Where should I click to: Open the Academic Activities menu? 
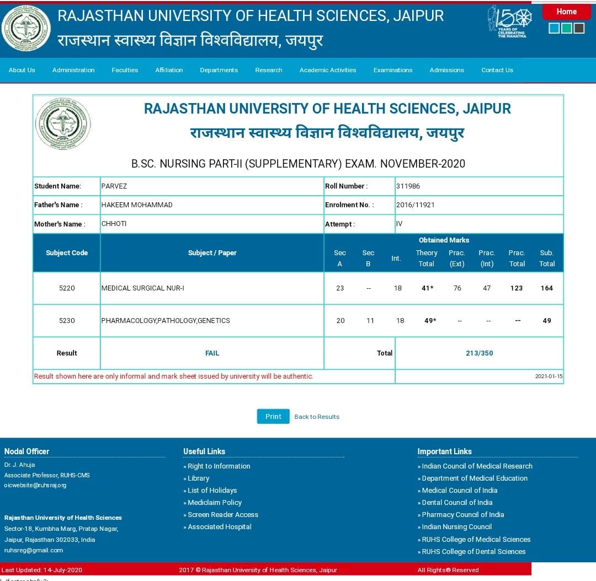tap(328, 70)
